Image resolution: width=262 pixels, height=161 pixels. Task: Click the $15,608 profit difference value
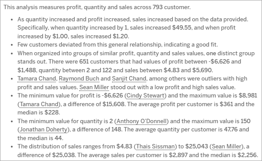pos(113,104)
